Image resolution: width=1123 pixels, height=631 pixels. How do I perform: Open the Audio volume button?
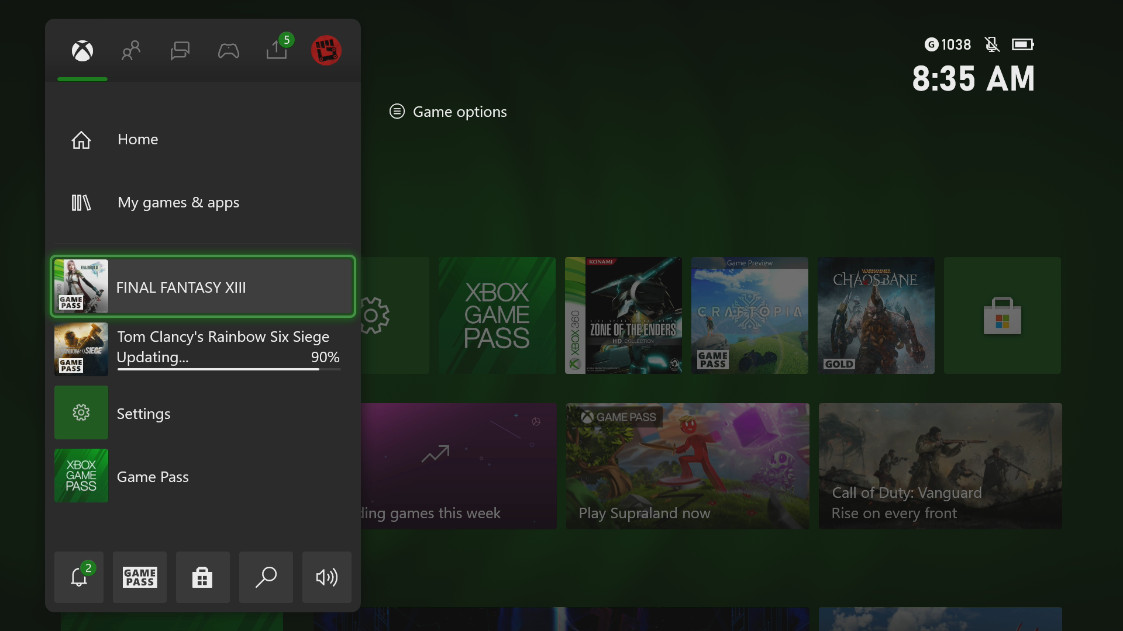(327, 577)
